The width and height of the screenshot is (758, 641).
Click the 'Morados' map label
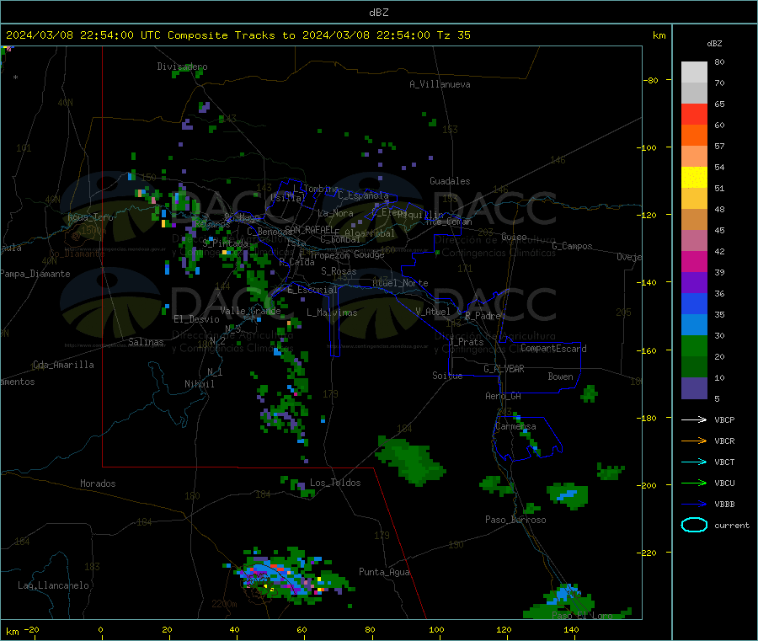[x=98, y=483]
